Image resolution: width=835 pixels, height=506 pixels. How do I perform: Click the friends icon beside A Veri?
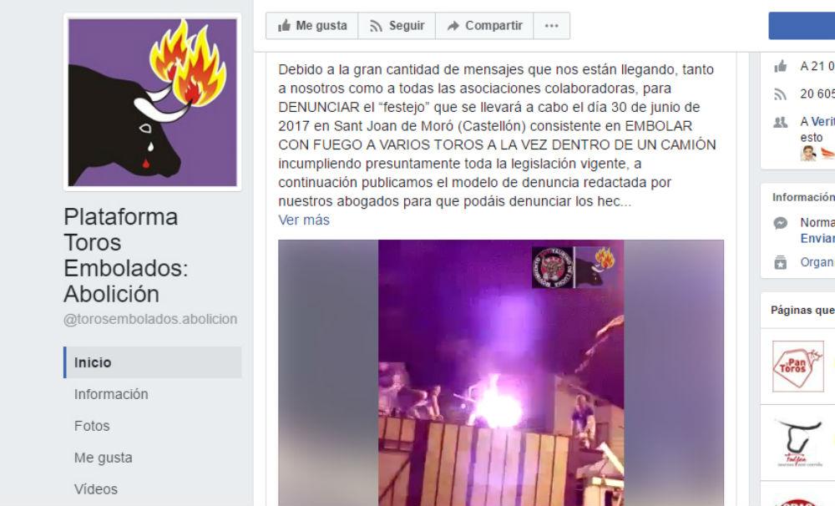pos(780,123)
